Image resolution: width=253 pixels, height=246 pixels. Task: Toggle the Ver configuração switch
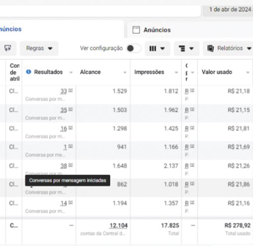pyautogui.click(x=134, y=48)
